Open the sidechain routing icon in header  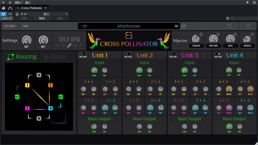[10, 8]
